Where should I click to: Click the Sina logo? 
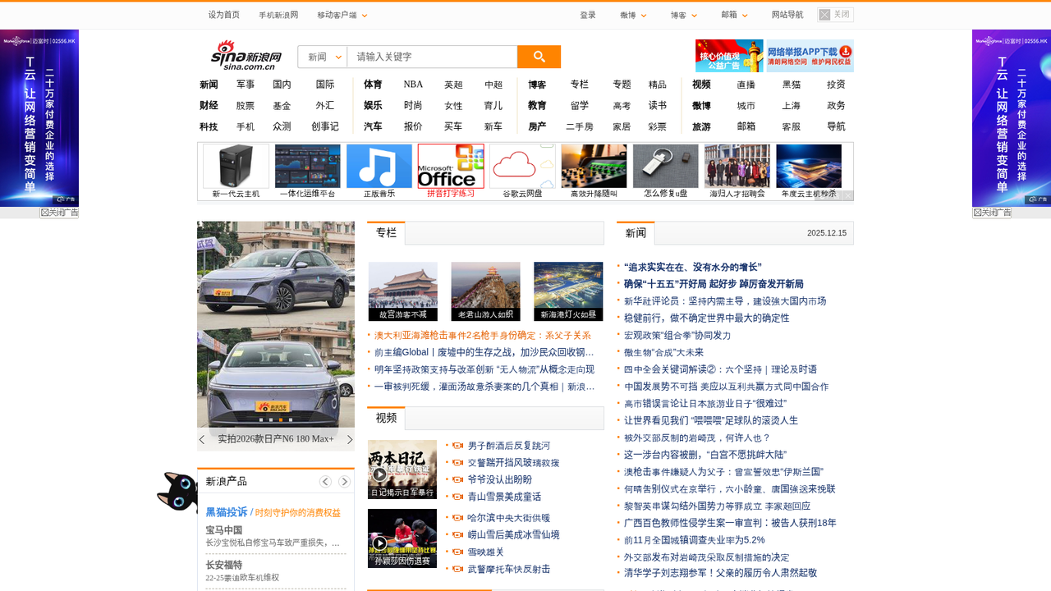click(x=246, y=56)
